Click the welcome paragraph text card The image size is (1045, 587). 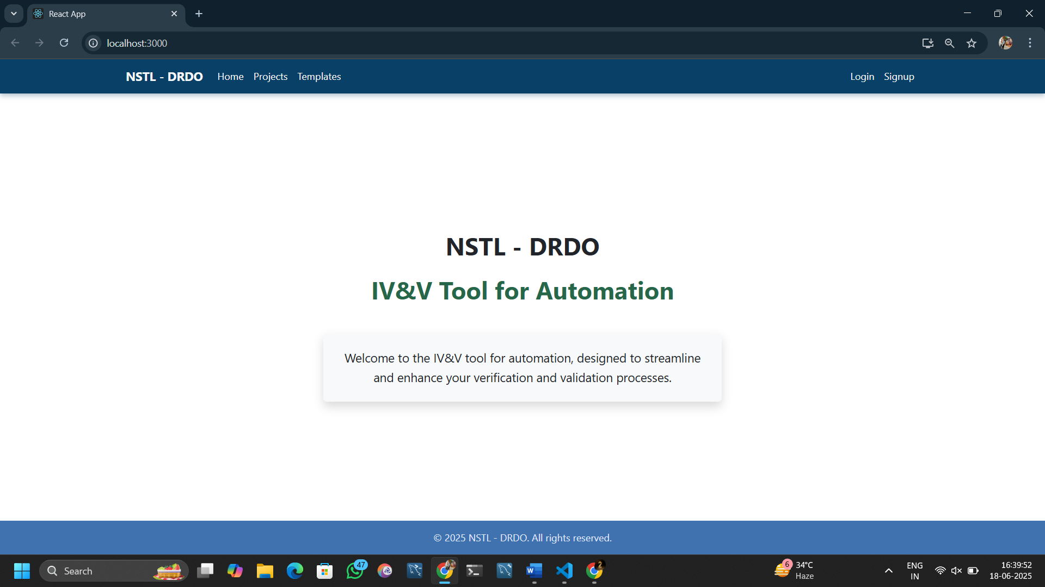(x=522, y=368)
